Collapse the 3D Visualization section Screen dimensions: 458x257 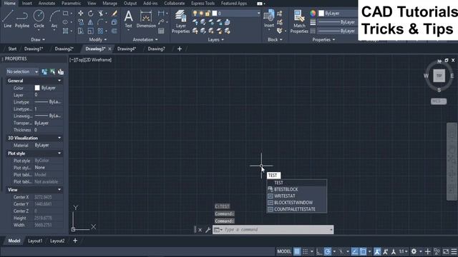coord(59,138)
